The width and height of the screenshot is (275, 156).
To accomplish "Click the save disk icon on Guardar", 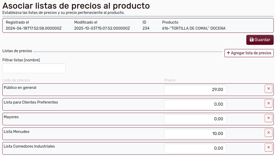I will (x=252, y=40).
